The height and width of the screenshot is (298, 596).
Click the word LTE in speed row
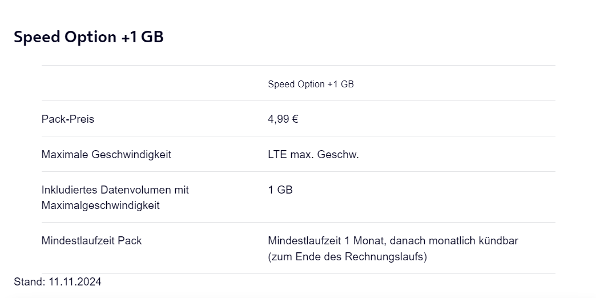(x=277, y=154)
